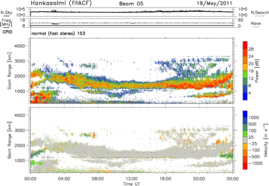Viewport: 269px width, 186px height.
Task: Click the Nave legend label
Action: click(256, 23)
